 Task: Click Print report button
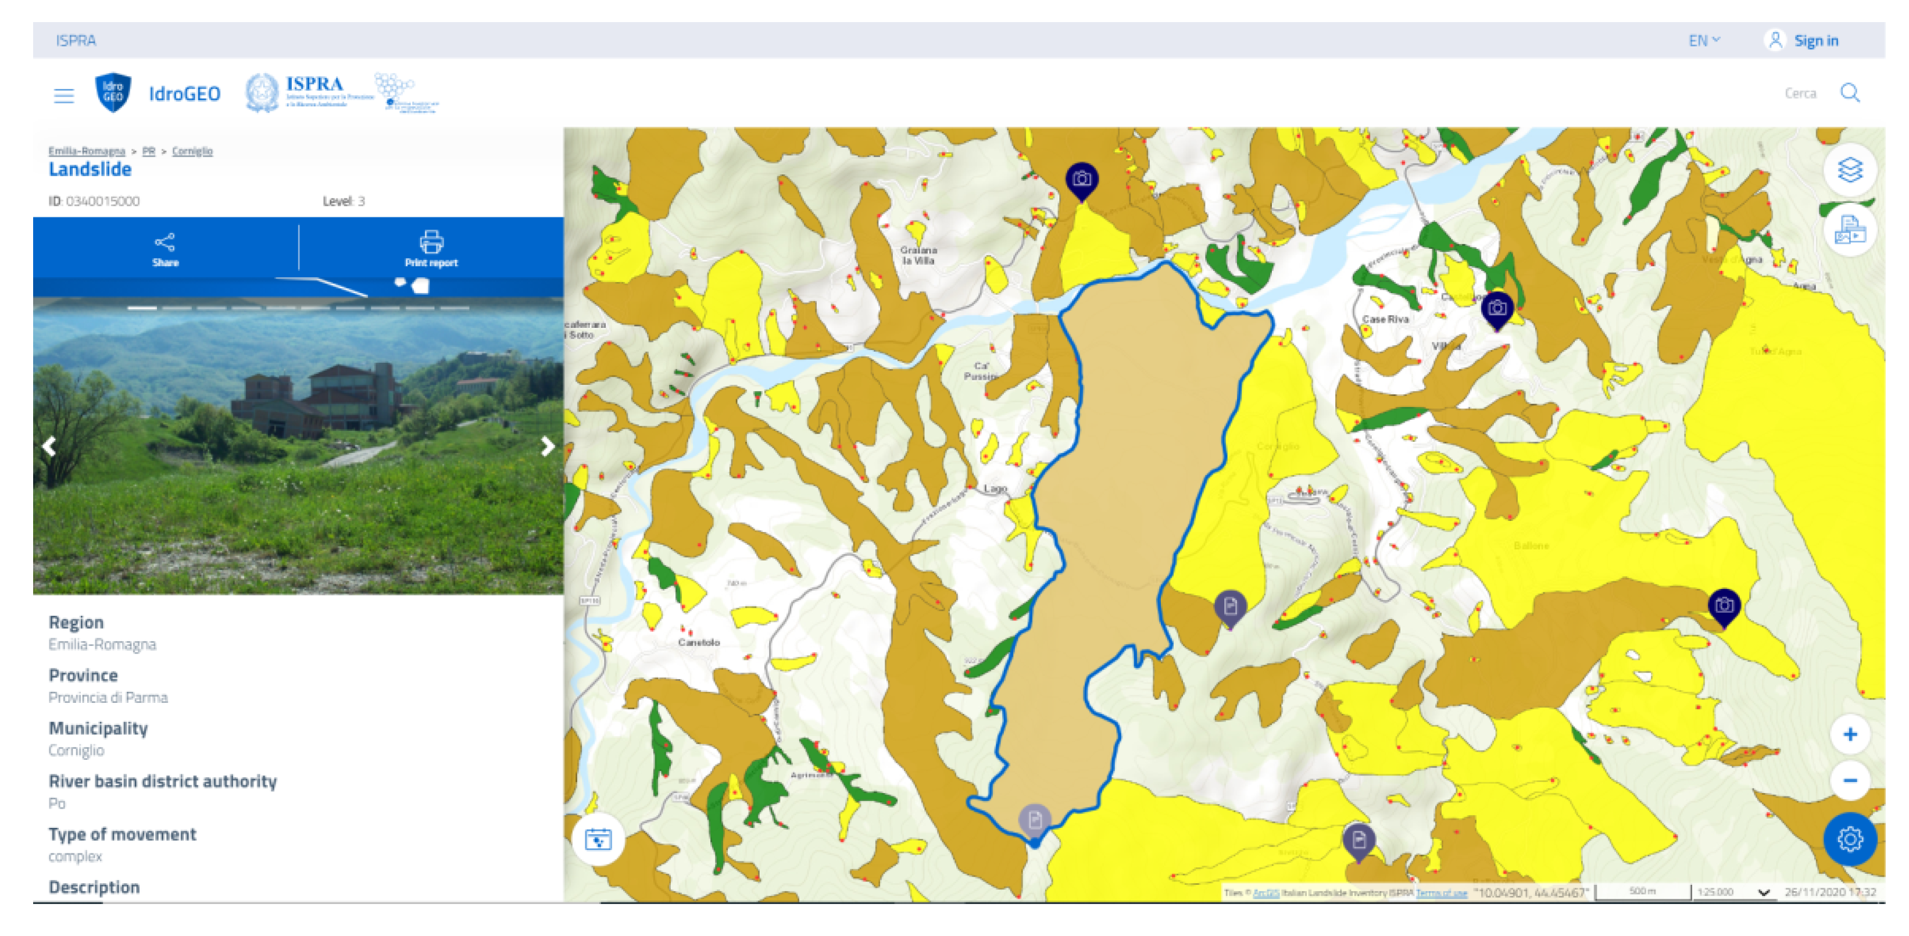[x=431, y=250]
